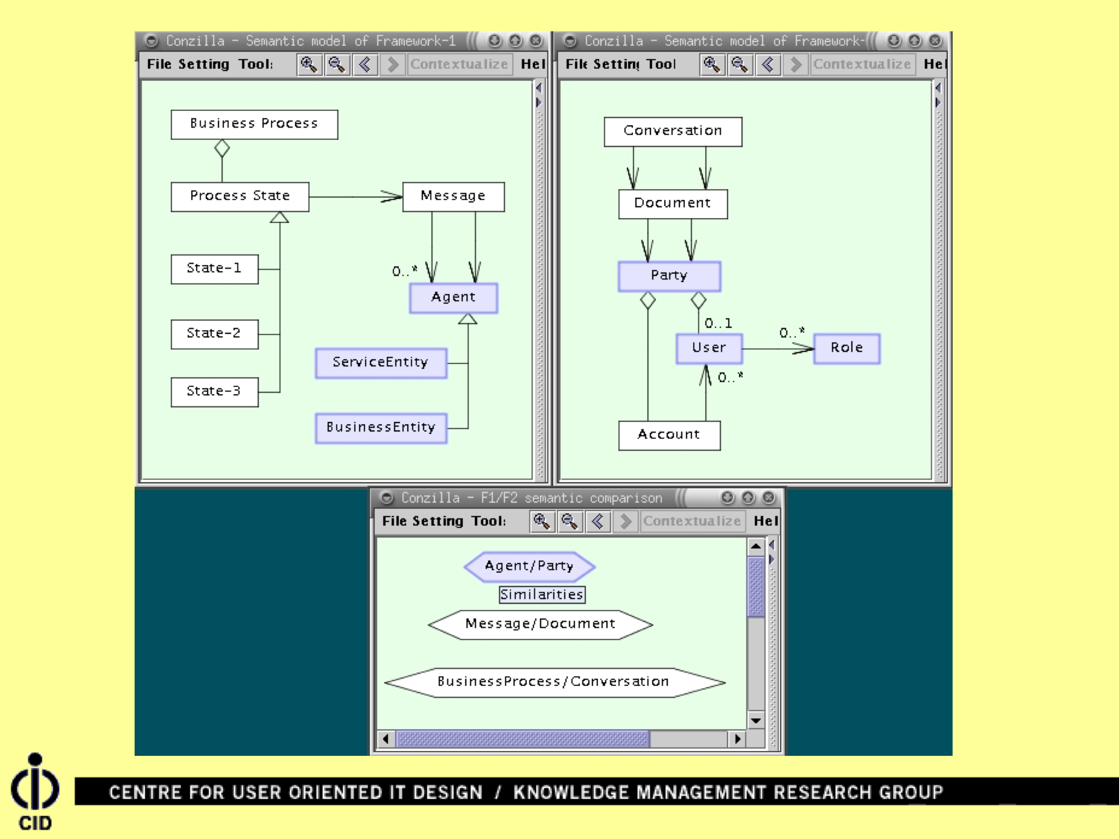Click the Similarities label in comparison map
The width and height of the screenshot is (1119, 839).
tap(542, 595)
